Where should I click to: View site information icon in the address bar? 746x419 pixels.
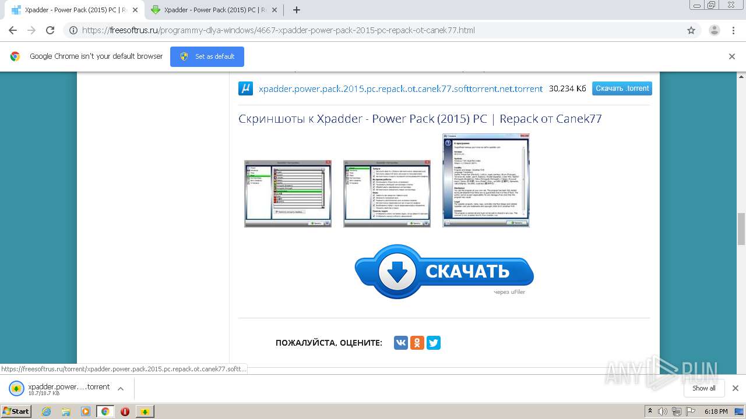(73, 30)
